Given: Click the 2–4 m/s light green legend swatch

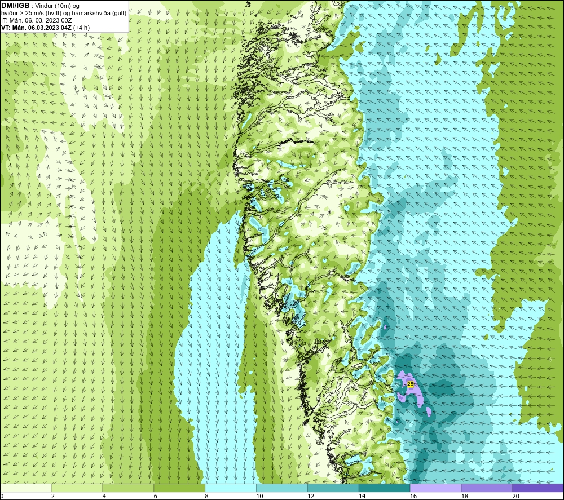Looking at the screenshot, I should coord(77,488).
